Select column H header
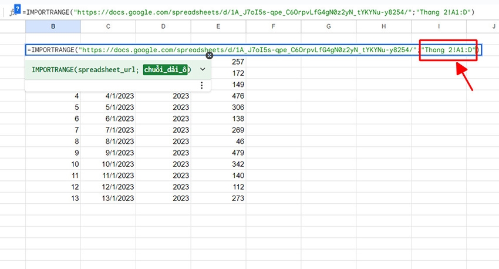The width and height of the screenshot is (499, 269). pos(383,26)
